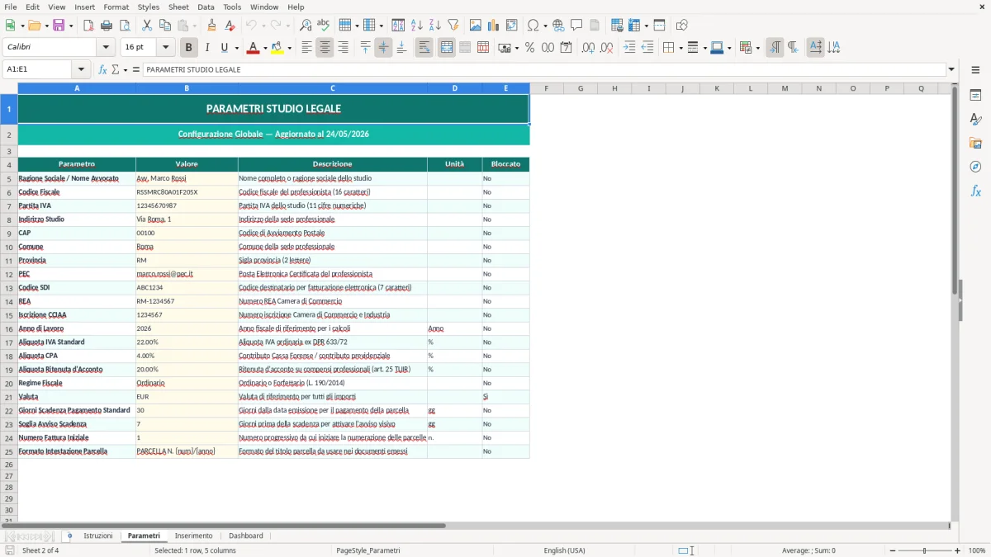Open the Format menu
Screen dimensions: 991x557
point(116,7)
